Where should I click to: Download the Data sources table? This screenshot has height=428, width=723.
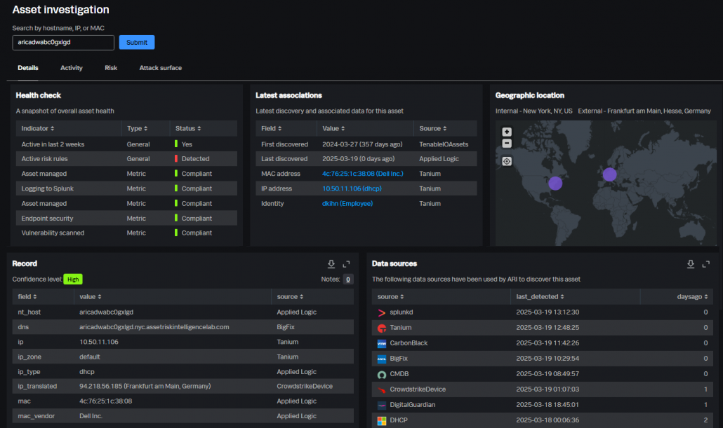(x=691, y=264)
